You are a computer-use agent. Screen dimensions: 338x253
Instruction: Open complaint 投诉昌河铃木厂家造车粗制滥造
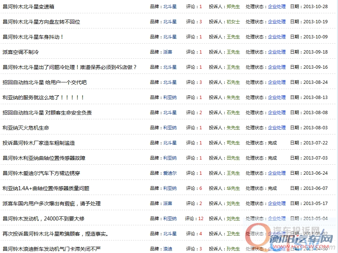pyautogui.click(x=39, y=143)
